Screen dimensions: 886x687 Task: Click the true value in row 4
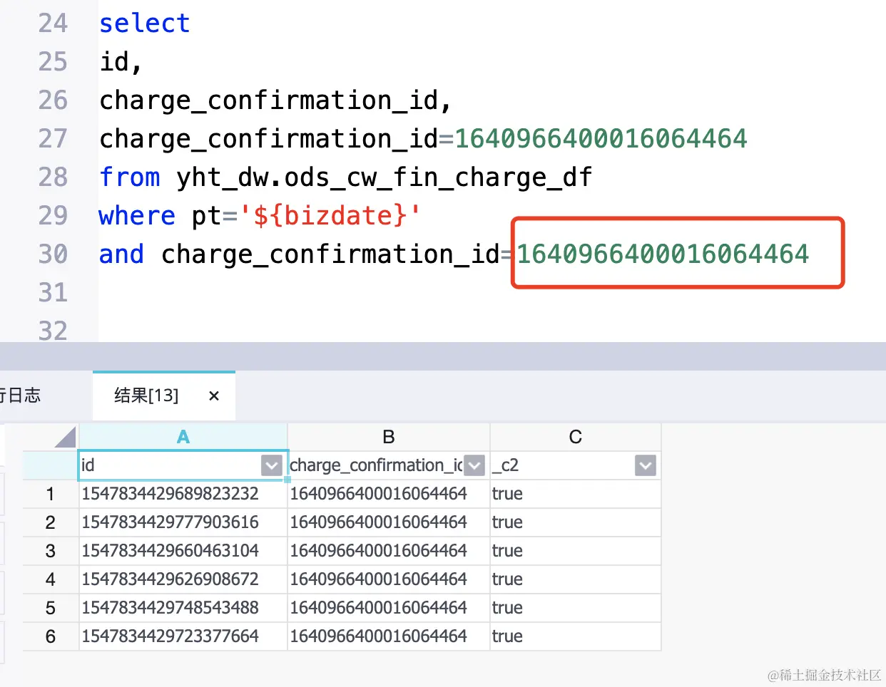(576, 579)
